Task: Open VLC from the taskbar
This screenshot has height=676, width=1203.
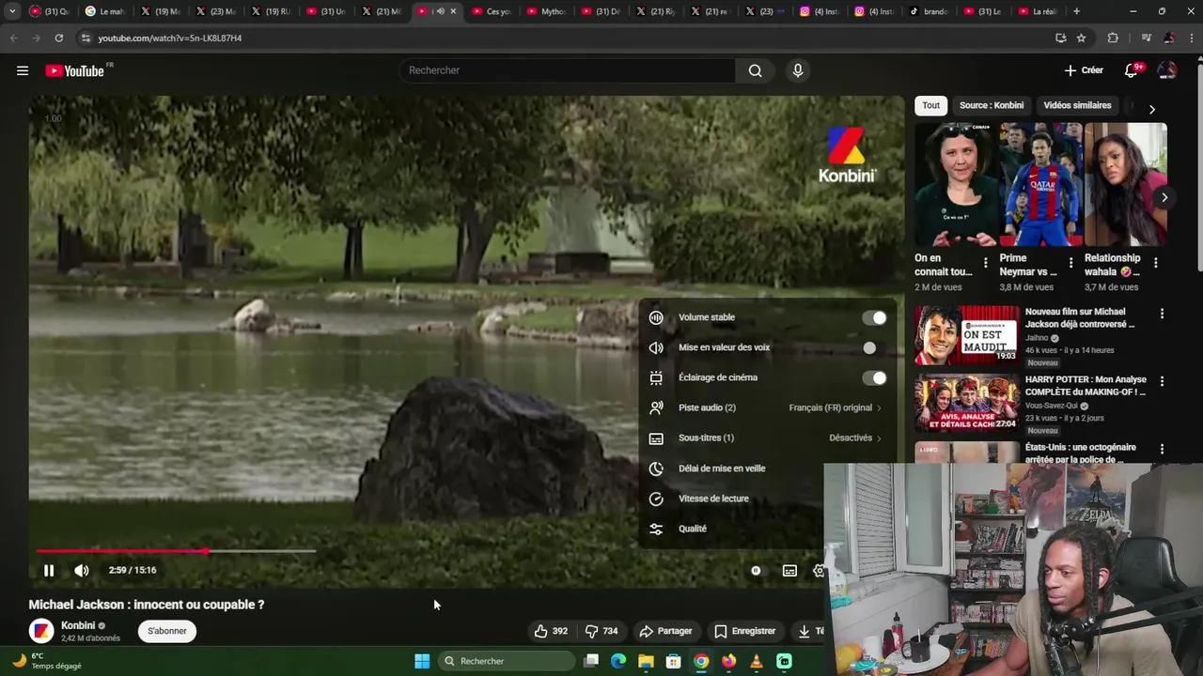Action: point(757,661)
